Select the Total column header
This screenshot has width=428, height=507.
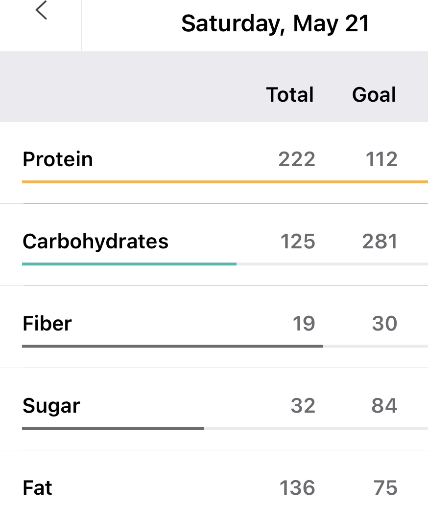pyautogui.click(x=290, y=94)
